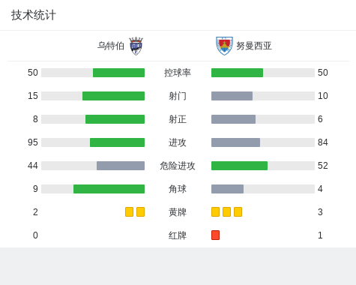
Task: Click the 控球率 stat label
Action: coord(178,73)
